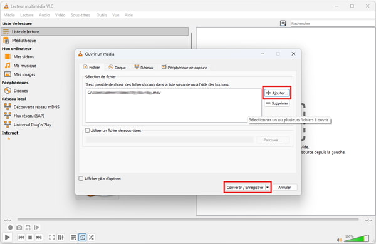
Task: Click the record button
Action: click(10, 228)
